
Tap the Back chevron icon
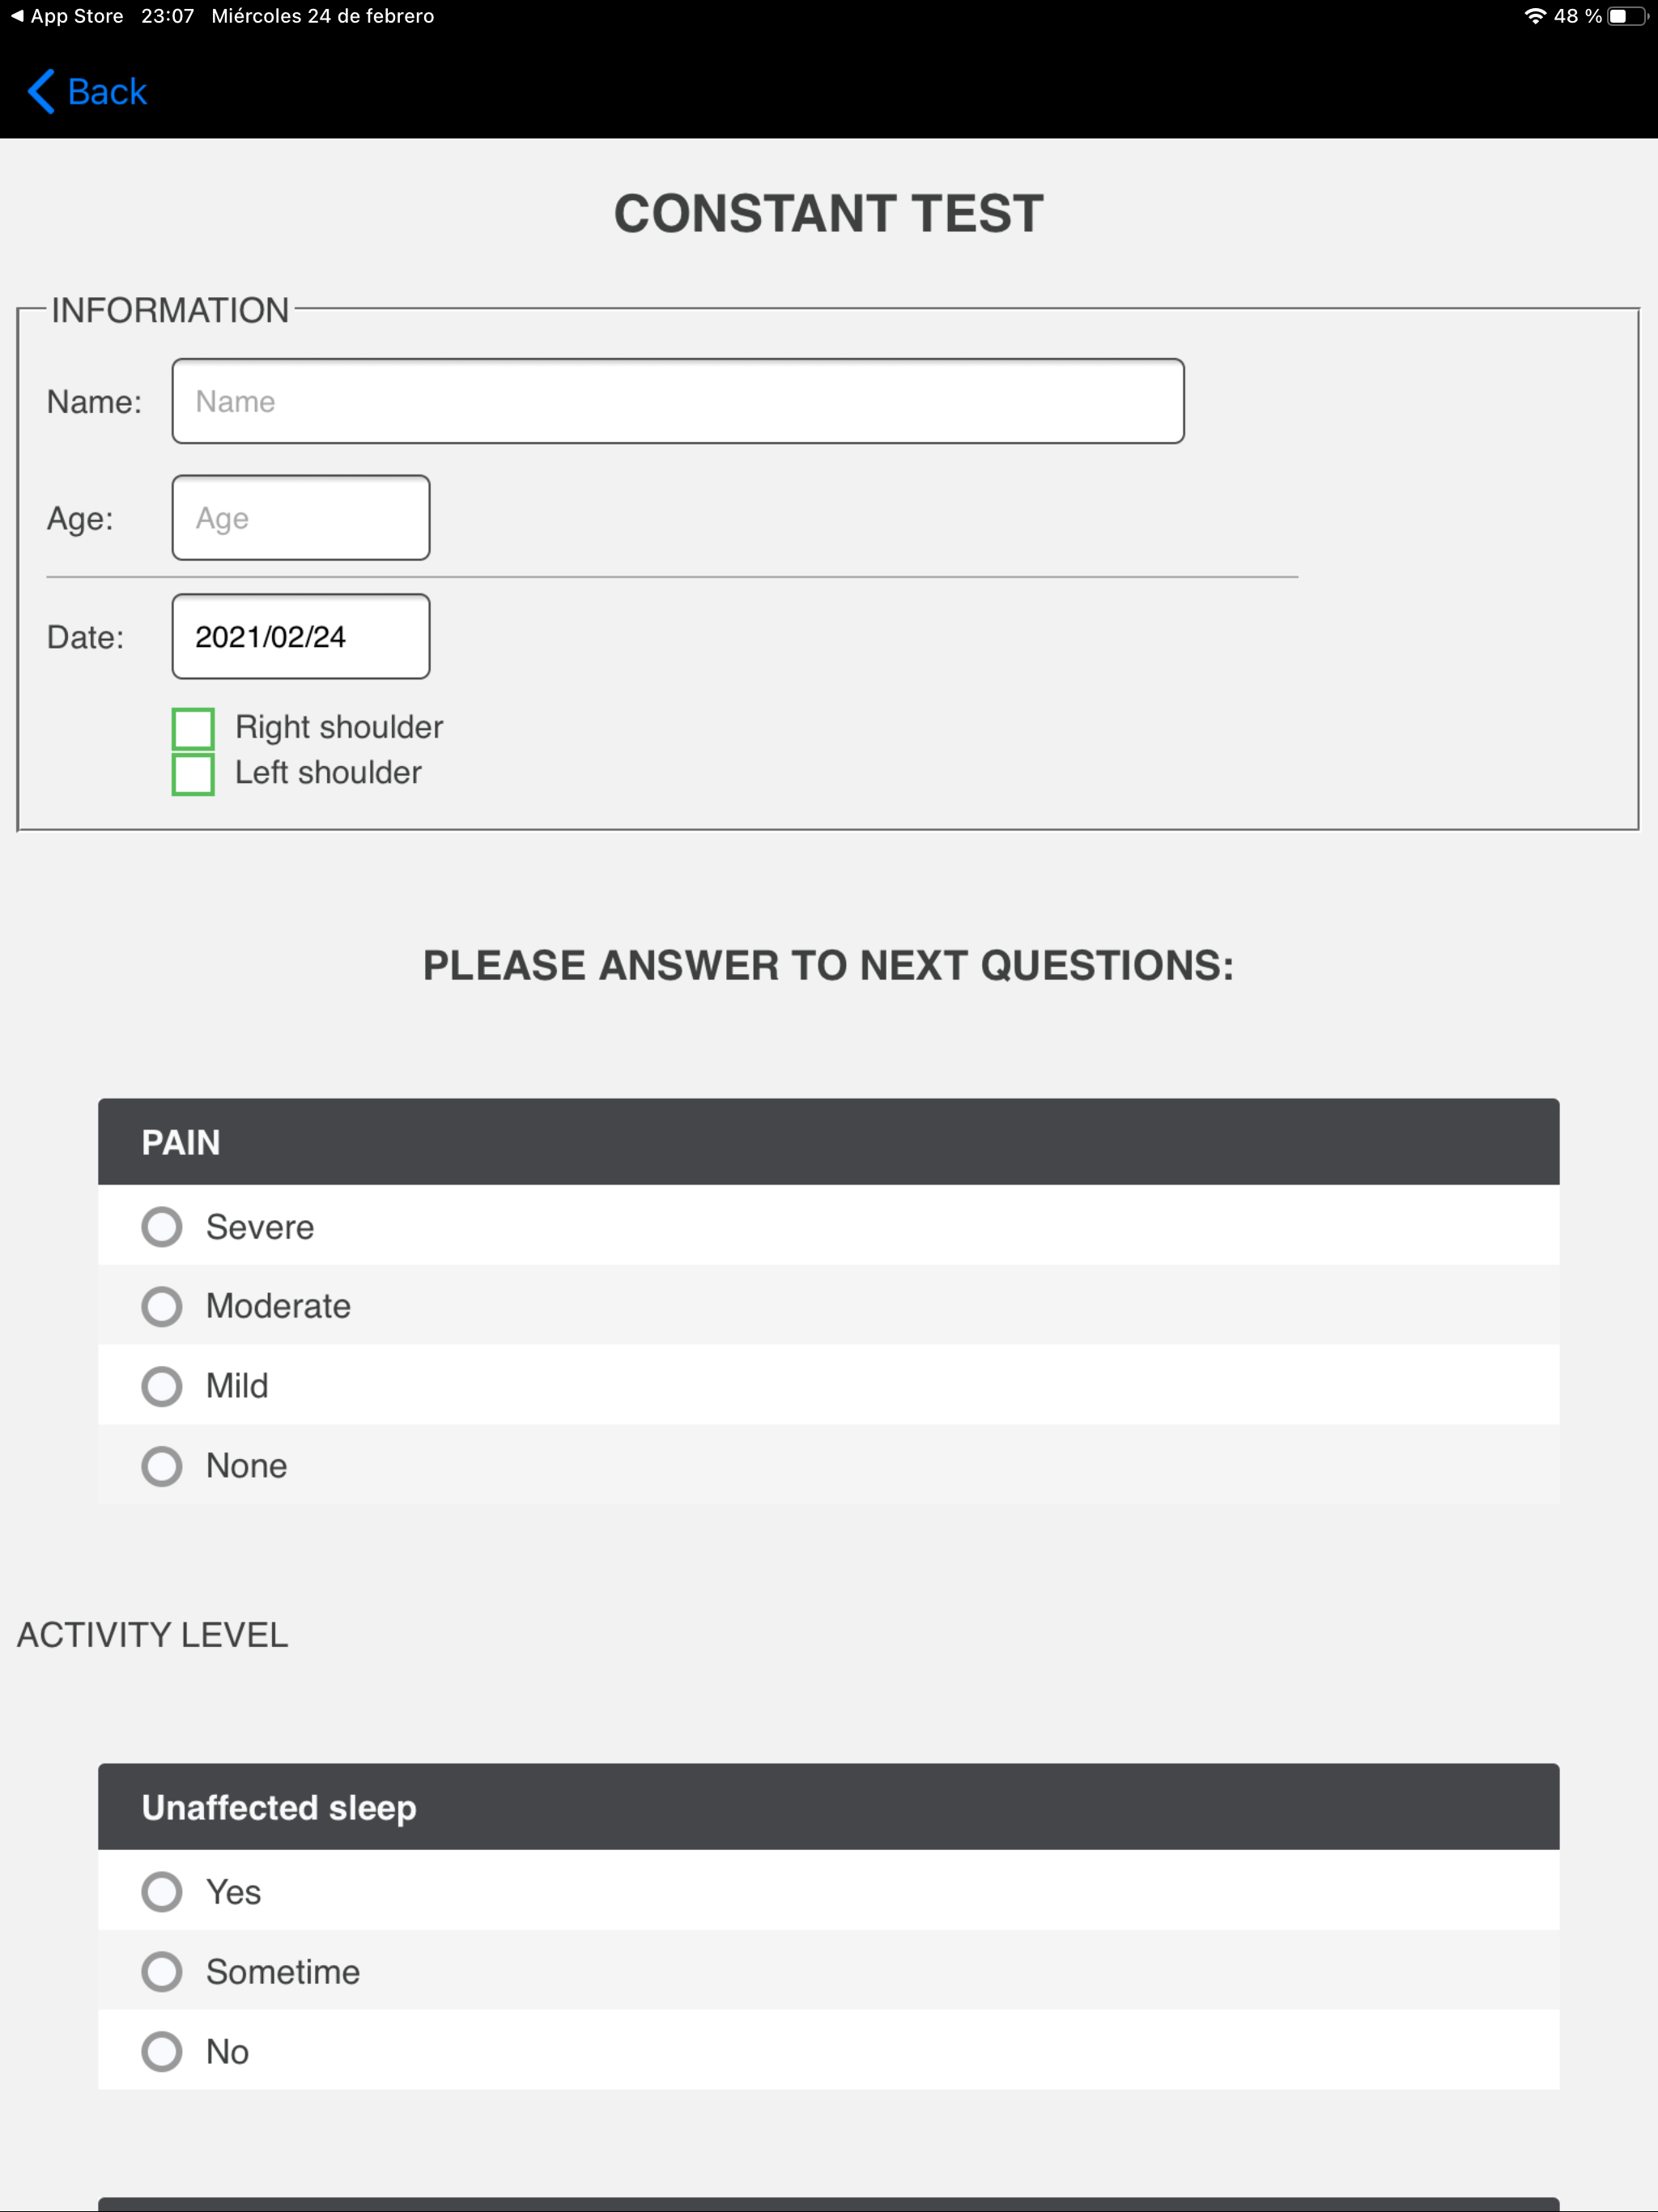[40, 92]
